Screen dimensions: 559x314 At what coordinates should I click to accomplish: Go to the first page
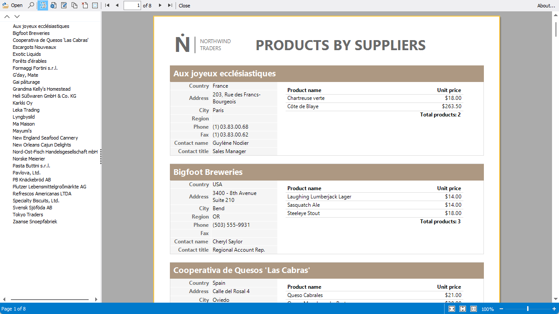[x=107, y=5]
